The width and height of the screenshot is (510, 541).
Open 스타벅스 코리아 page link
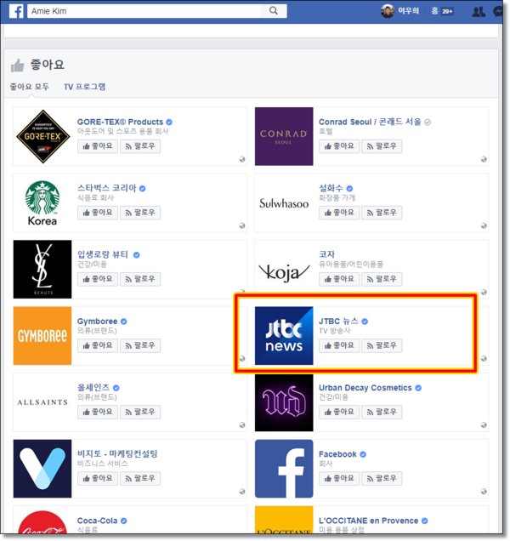(x=106, y=188)
